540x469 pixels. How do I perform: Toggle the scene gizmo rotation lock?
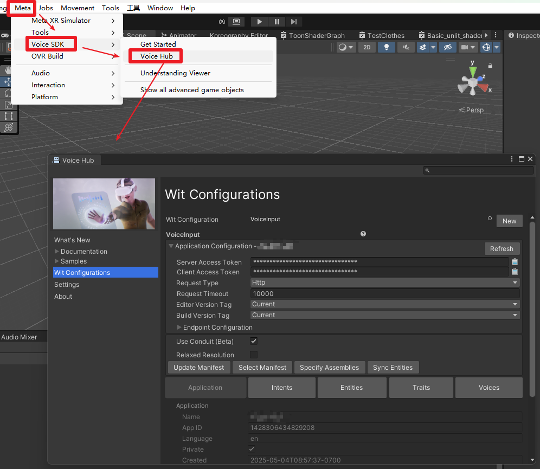pyautogui.click(x=490, y=66)
